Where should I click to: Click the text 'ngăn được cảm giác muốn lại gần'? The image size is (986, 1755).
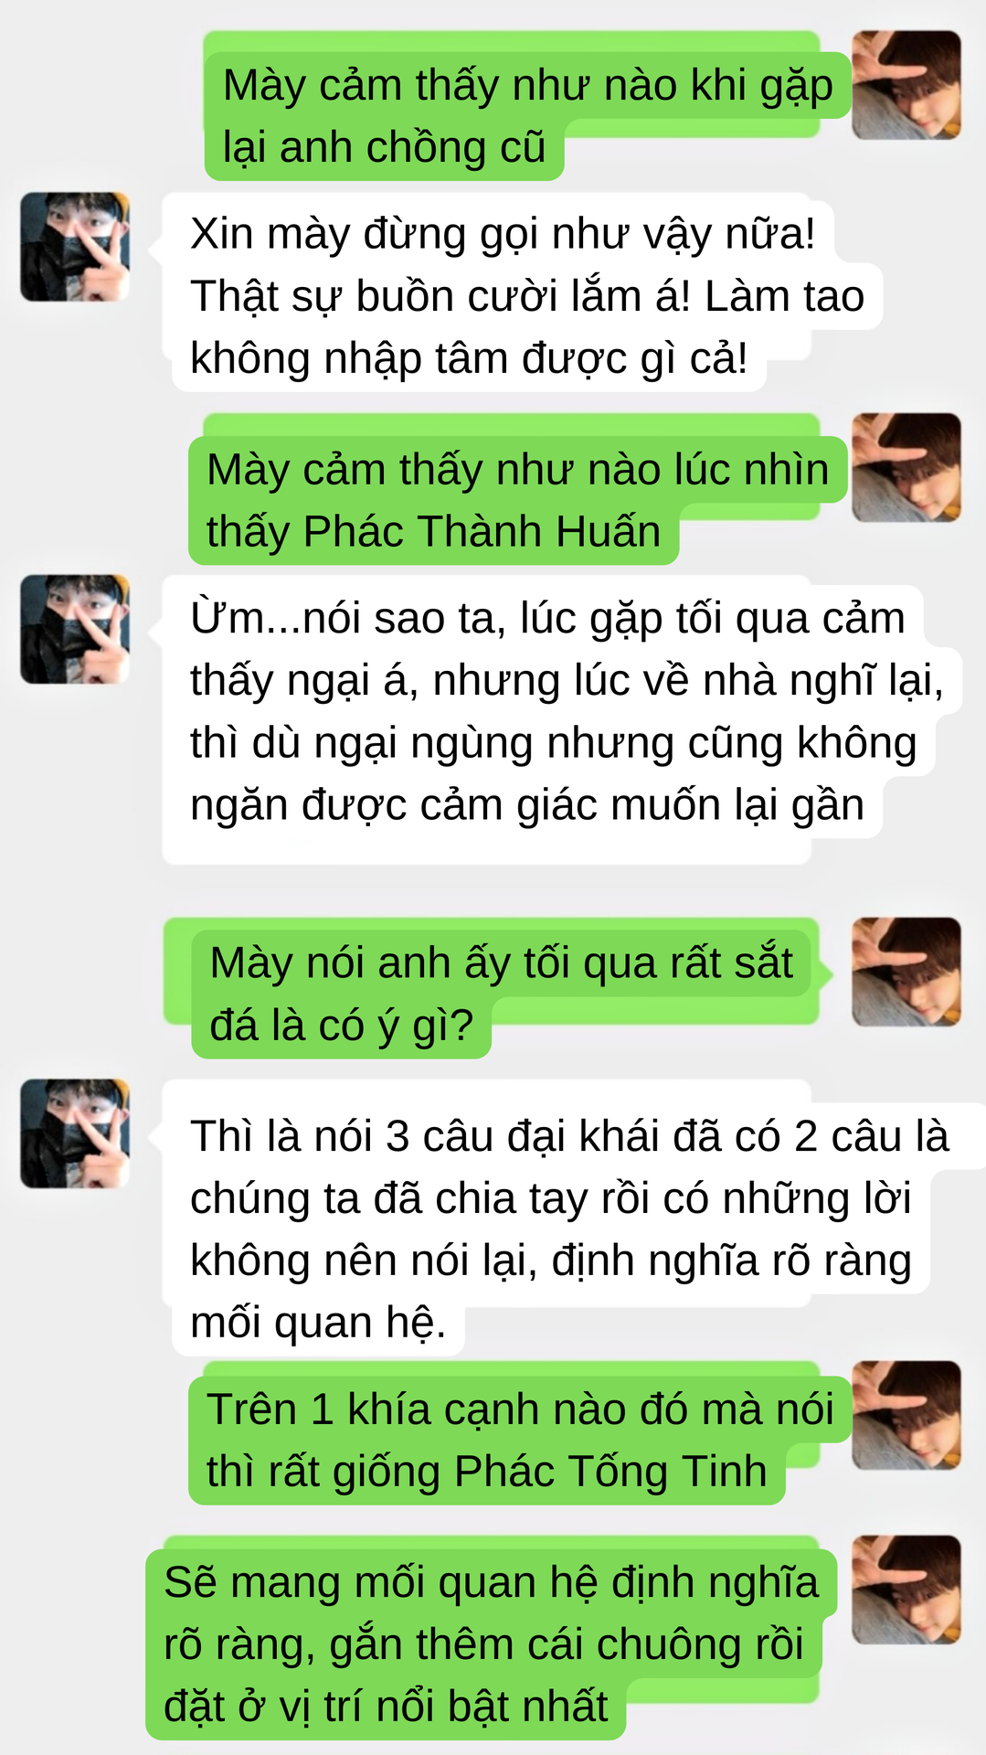click(x=527, y=805)
